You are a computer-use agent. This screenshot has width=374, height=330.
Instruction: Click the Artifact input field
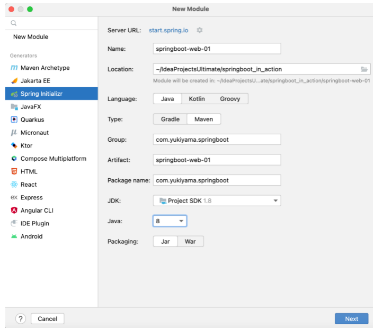[x=217, y=160]
